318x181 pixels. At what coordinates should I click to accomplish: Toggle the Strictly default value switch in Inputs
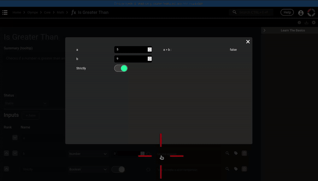(x=118, y=169)
